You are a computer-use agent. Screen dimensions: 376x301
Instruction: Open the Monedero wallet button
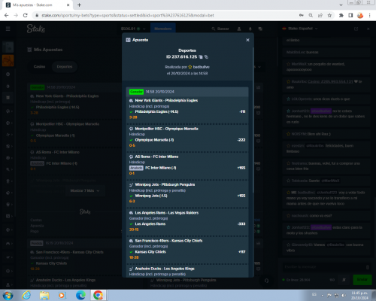(163, 29)
